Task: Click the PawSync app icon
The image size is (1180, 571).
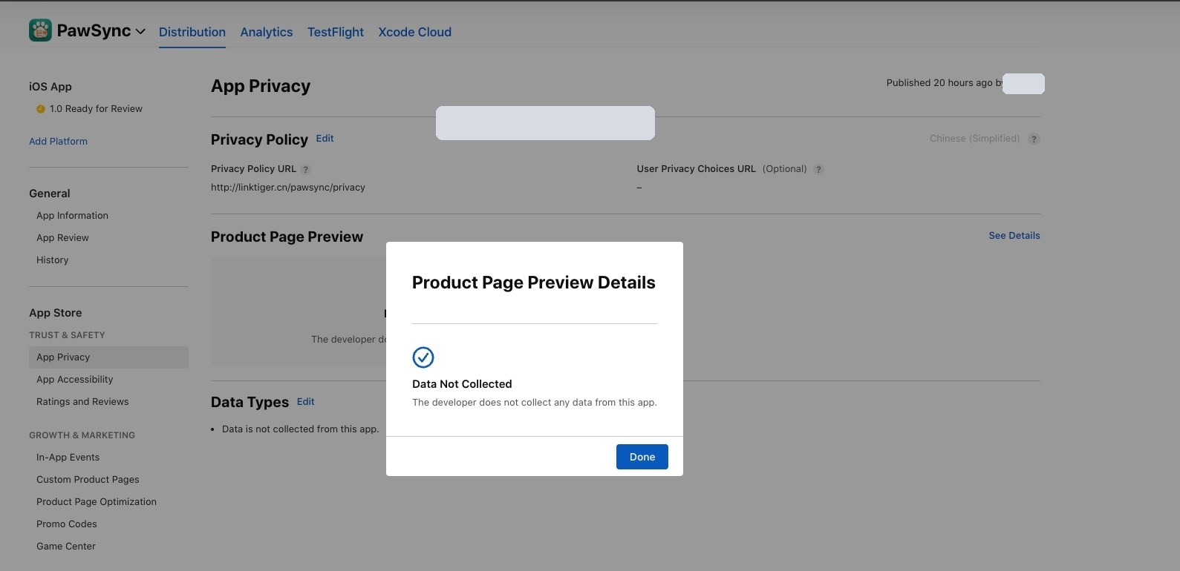Action: pos(40,30)
